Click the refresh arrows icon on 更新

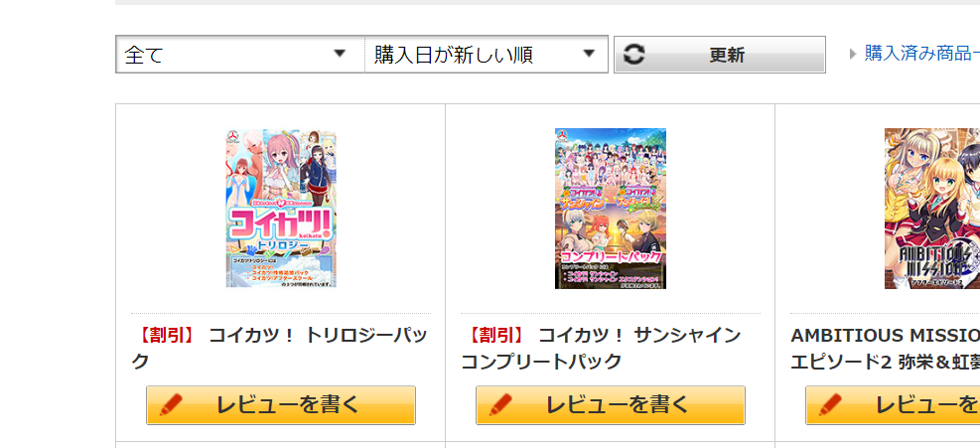point(633,55)
